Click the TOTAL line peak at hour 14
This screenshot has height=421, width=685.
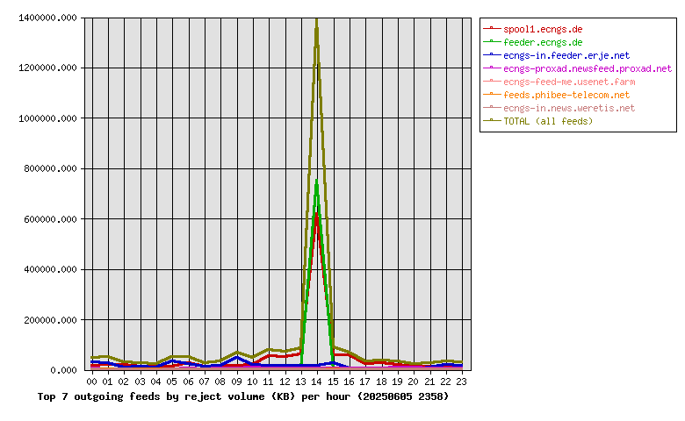(x=317, y=19)
